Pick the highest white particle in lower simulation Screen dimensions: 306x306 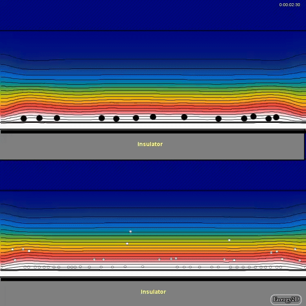click(x=130, y=232)
